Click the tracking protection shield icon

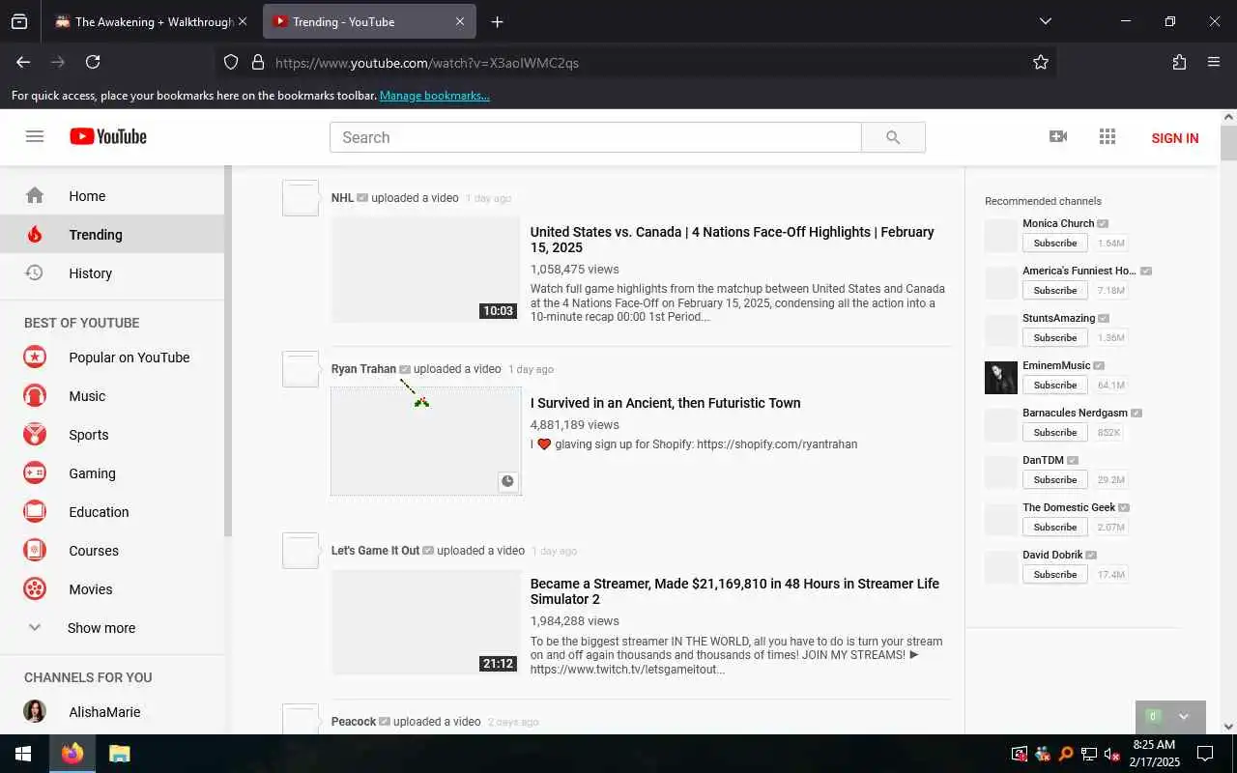(231, 62)
